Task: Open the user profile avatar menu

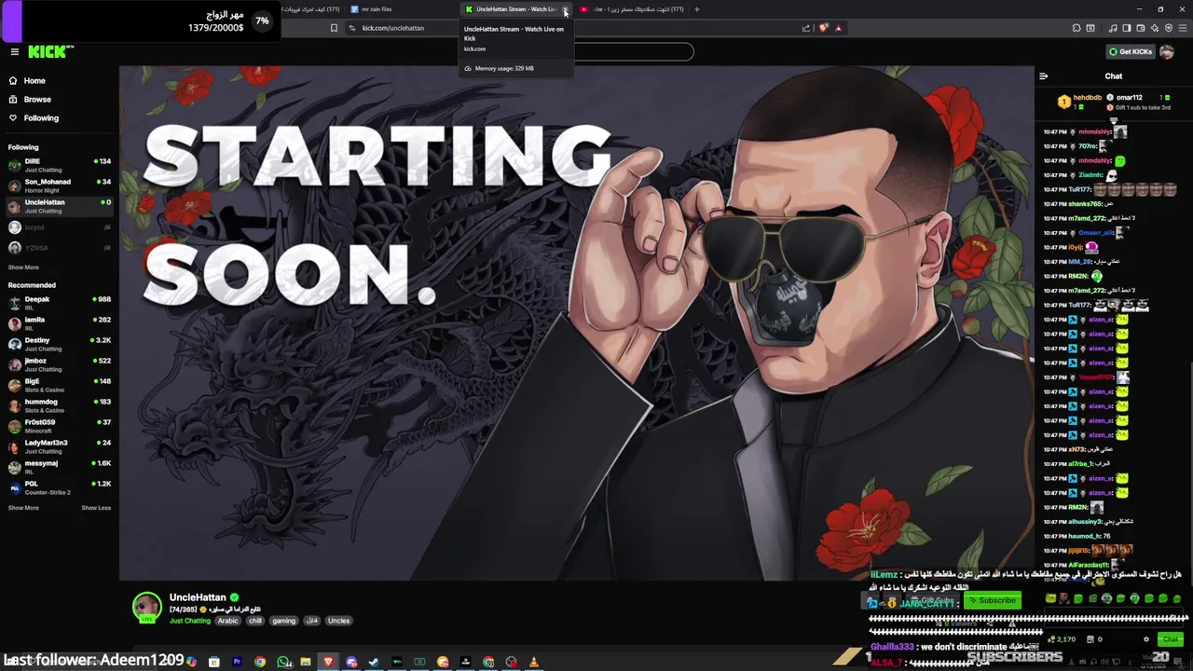Action: pos(1167,52)
